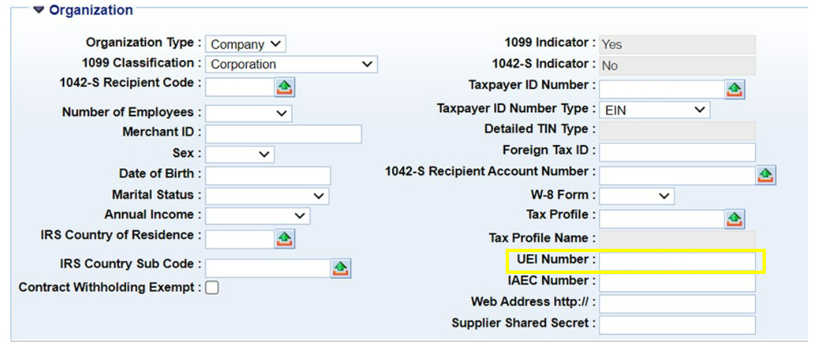818x357 pixels.
Task: Click the Organization section title text
Action: 91,10
